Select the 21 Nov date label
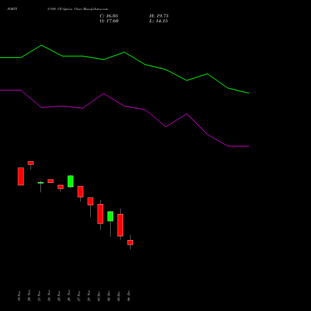Image resolution: width=311 pixels, height=311 pixels. (x=39, y=295)
